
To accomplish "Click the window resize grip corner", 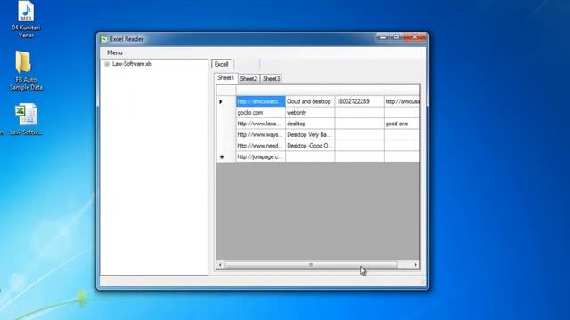I will tap(421, 283).
